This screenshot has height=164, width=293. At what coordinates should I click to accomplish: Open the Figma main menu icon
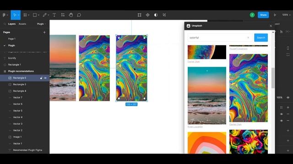pos(4,15)
